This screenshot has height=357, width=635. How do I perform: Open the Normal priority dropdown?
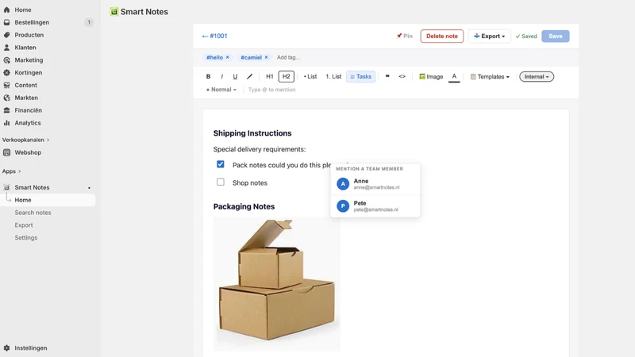(221, 90)
